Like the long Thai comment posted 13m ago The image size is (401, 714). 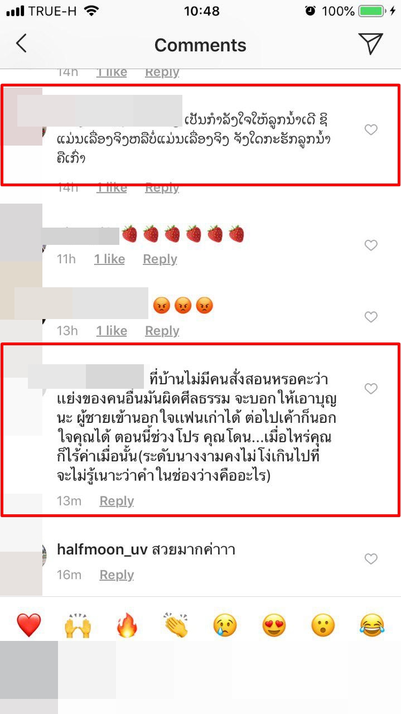click(371, 389)
